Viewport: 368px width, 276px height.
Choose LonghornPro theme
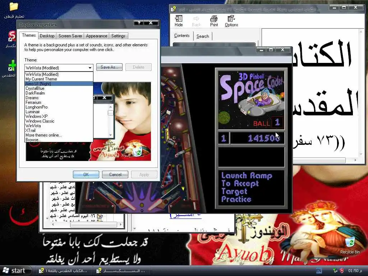tap(59, 107)
